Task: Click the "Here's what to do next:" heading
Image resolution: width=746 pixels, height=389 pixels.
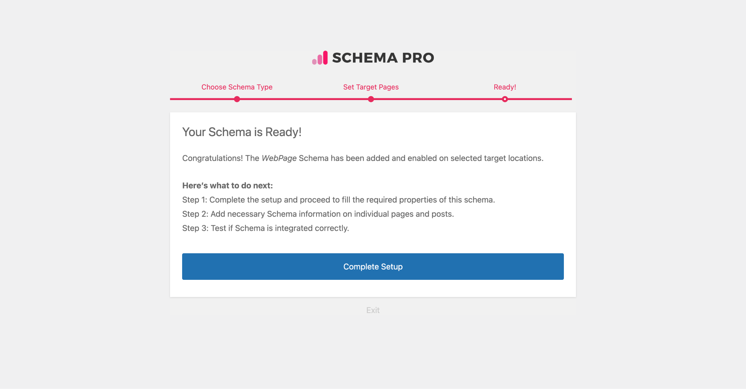Action: pos(227,186)
